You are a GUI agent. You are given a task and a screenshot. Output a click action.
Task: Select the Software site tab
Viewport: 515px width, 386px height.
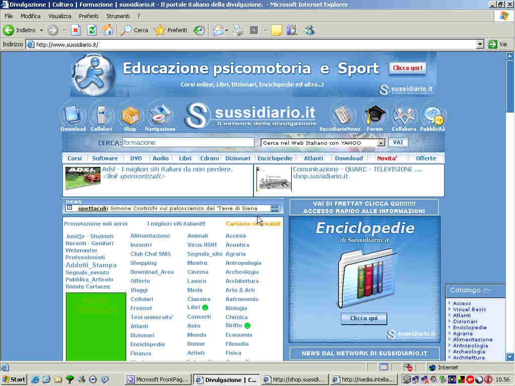tap(105, 158)
